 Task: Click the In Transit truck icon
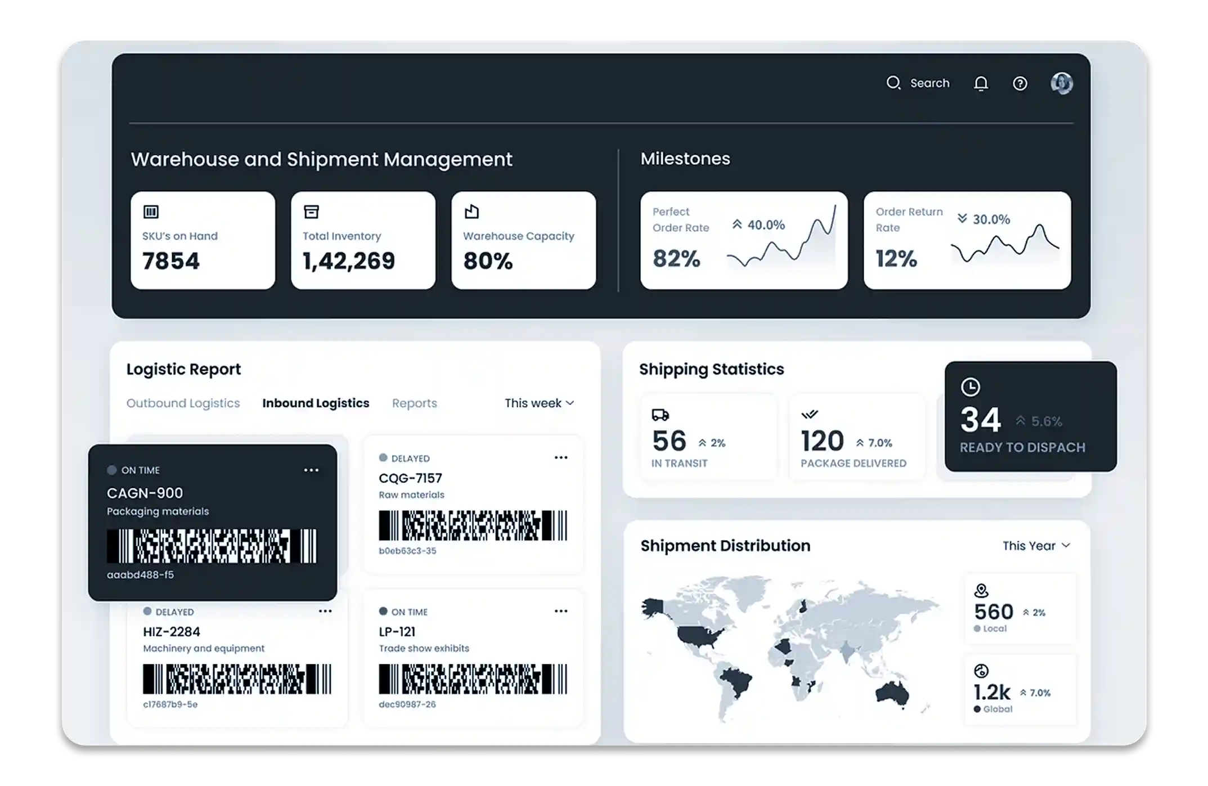(661, 415)
